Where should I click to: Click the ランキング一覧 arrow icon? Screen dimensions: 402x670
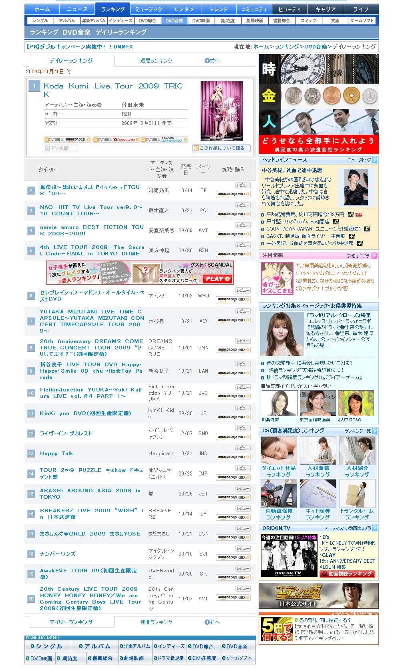(374, 431)
